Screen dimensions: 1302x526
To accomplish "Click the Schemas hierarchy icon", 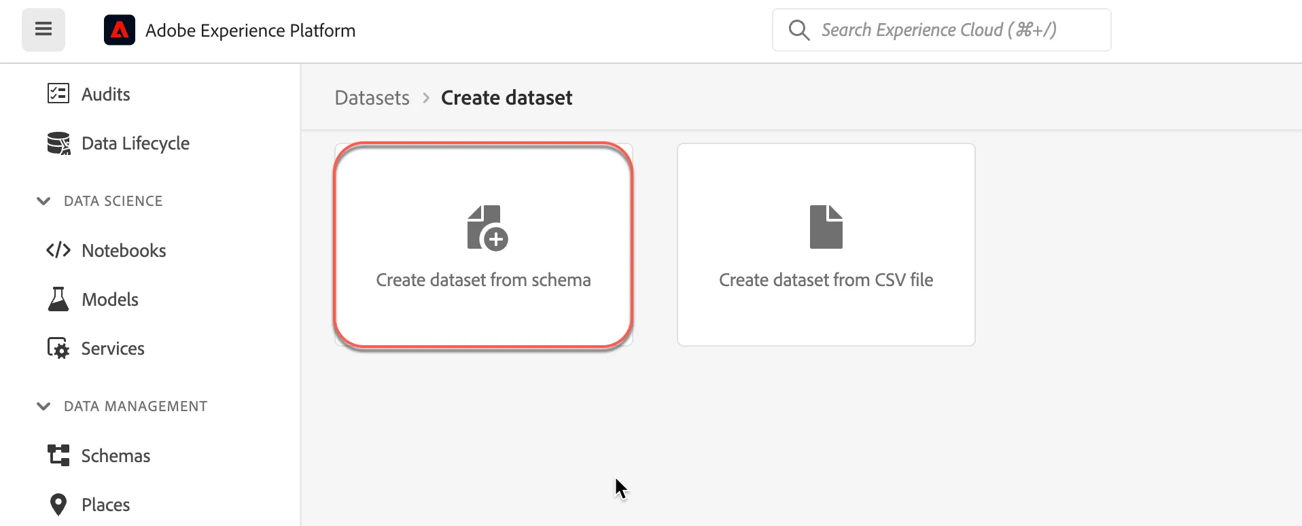I will (58, 455).
